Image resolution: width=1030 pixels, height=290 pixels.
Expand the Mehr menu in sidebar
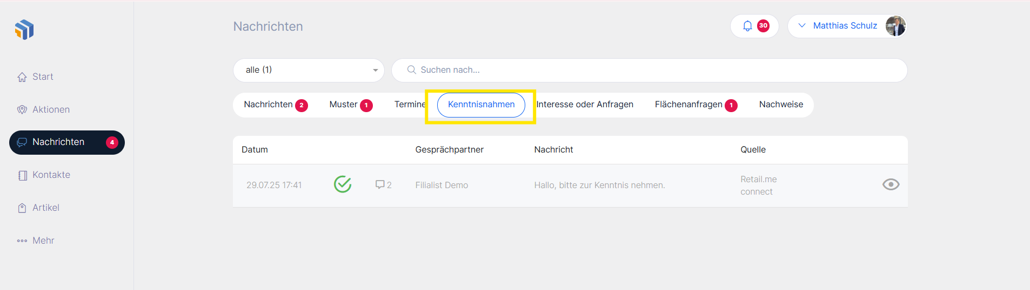43,240
